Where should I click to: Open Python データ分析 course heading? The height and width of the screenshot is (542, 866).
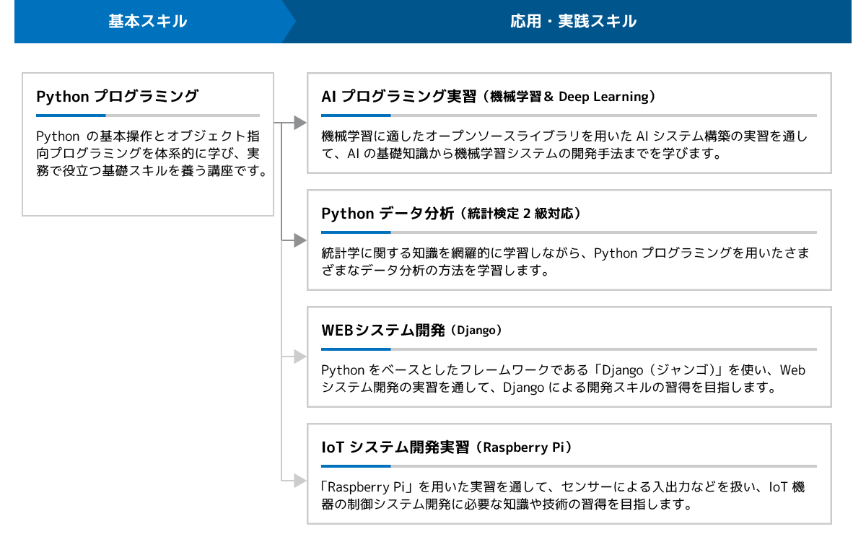tap(451, 213)
